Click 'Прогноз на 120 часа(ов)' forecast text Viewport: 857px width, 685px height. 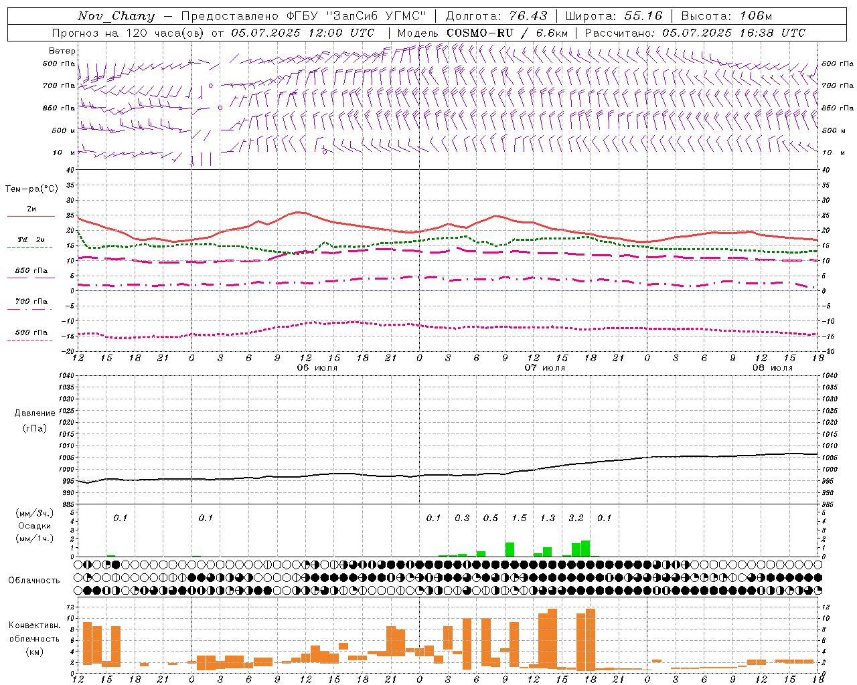pyautogui.click(x=129, y=33)
